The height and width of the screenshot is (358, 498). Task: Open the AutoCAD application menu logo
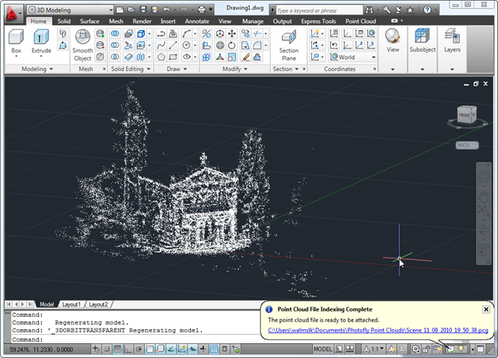point(12,11)
